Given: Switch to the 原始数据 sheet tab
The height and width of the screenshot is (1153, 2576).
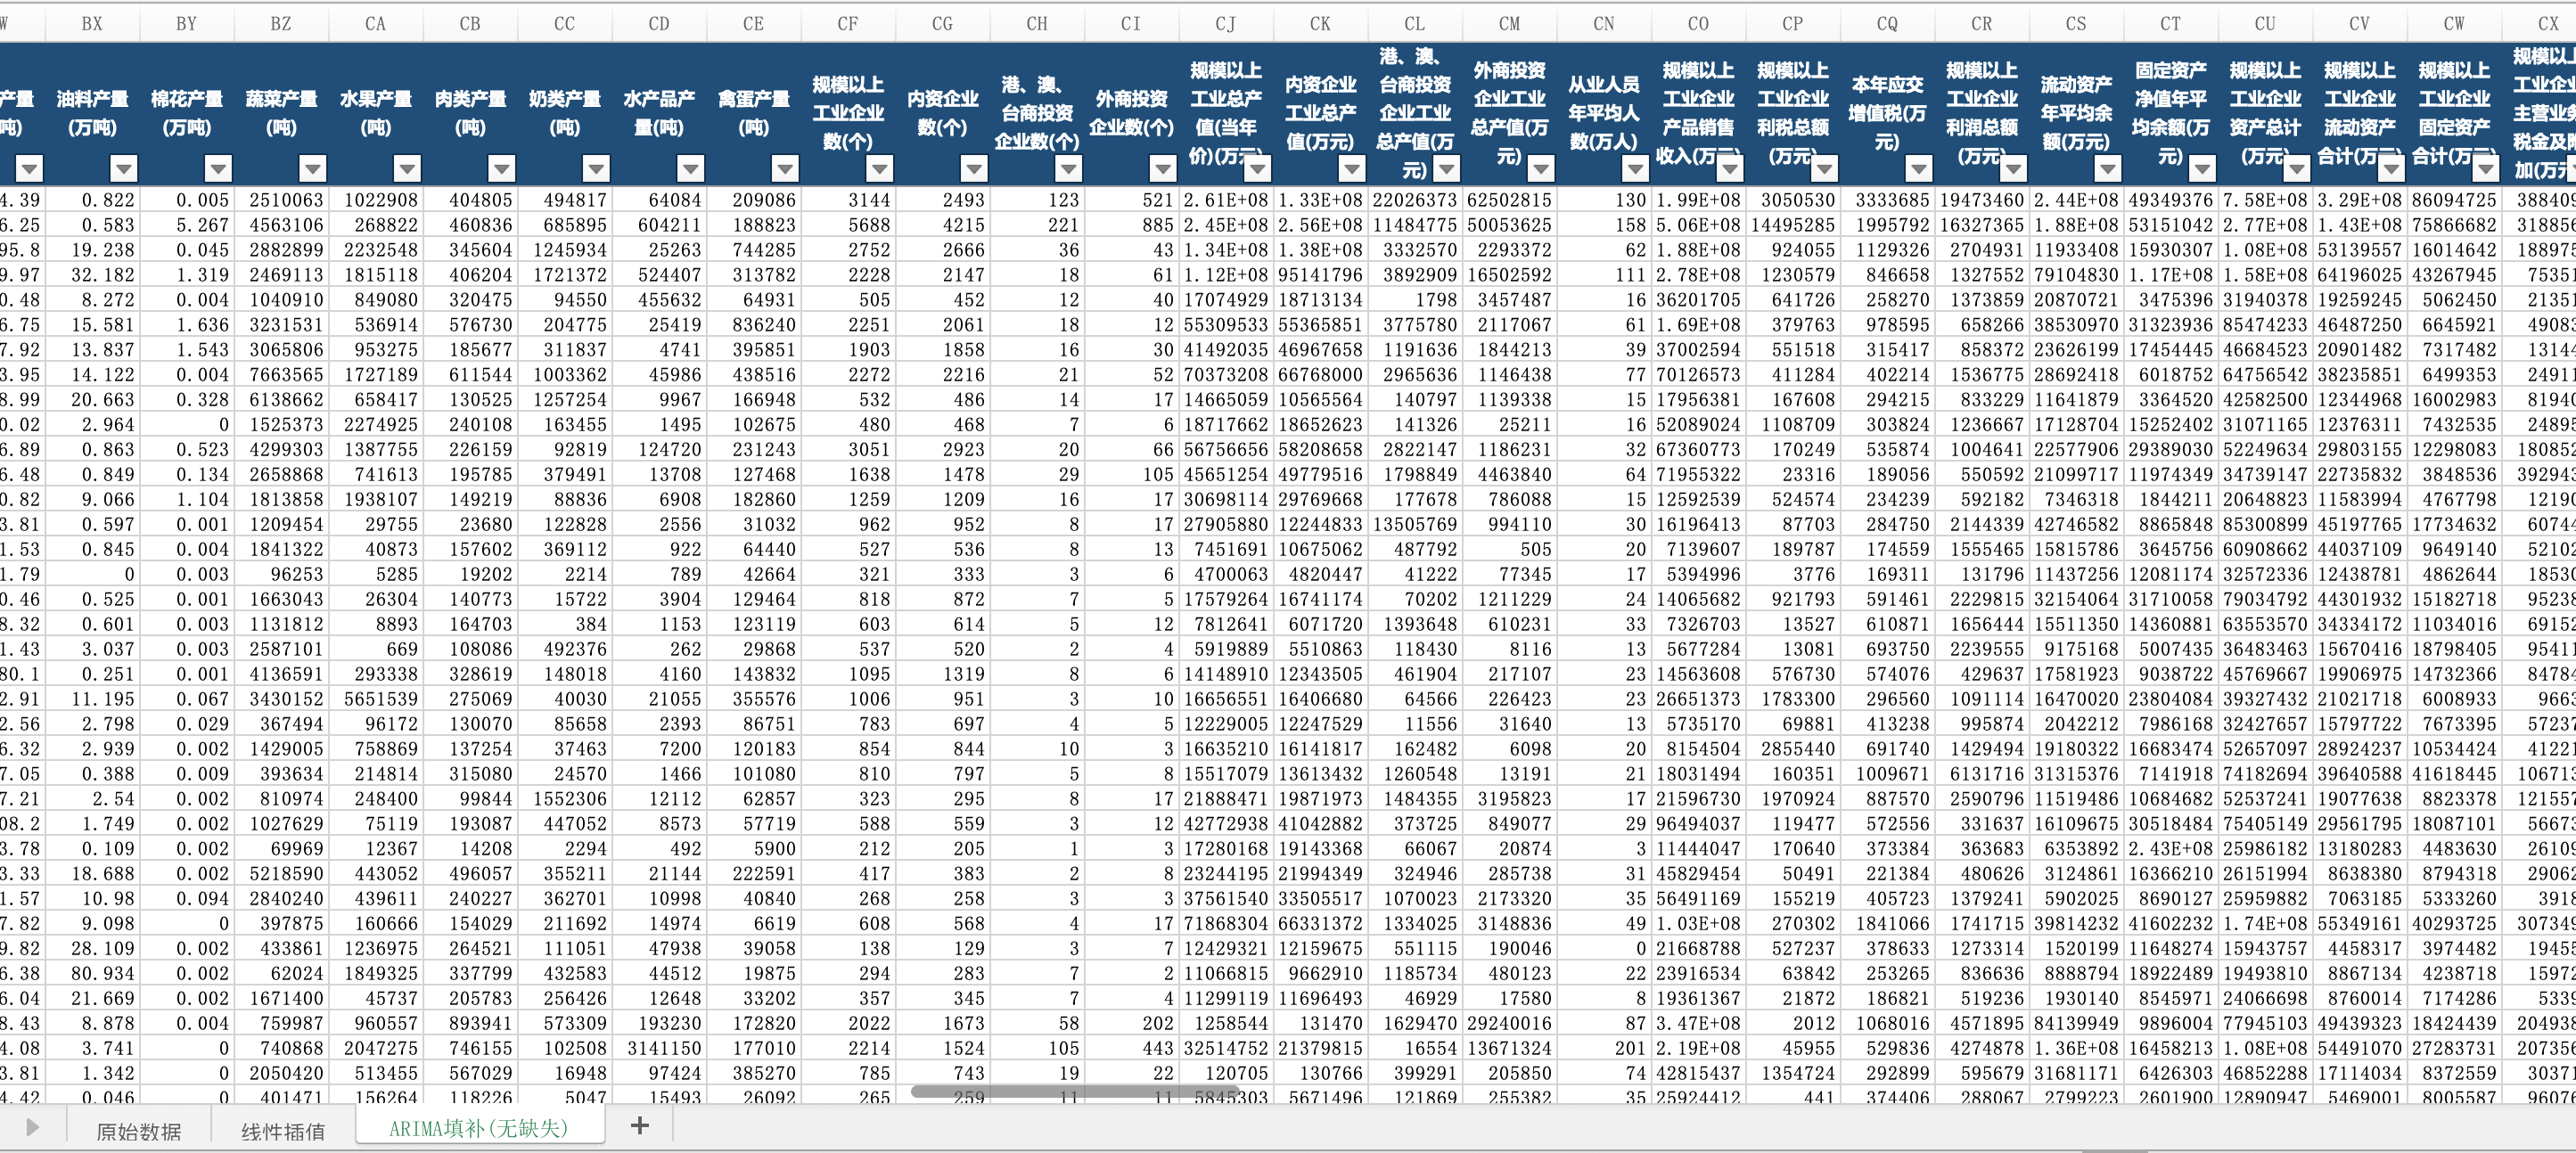Looking at the screenshot, I should point(139,1130).
